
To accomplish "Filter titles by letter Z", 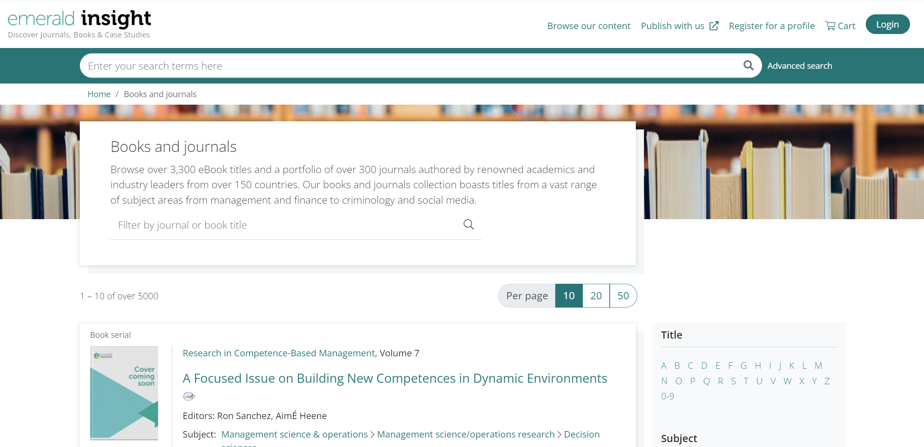I will tap(827, 381).
